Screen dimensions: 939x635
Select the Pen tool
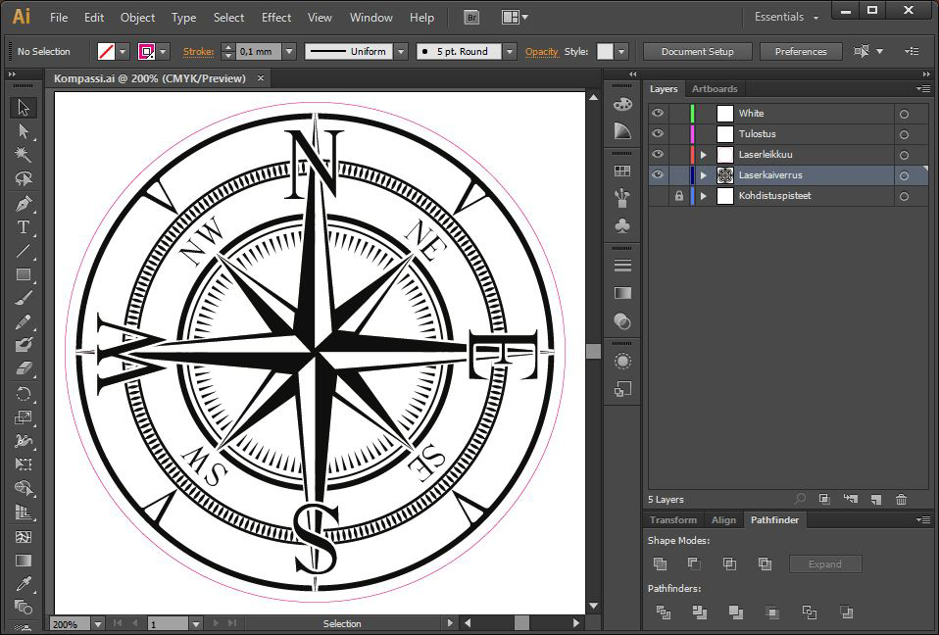[x=24, y=204]
